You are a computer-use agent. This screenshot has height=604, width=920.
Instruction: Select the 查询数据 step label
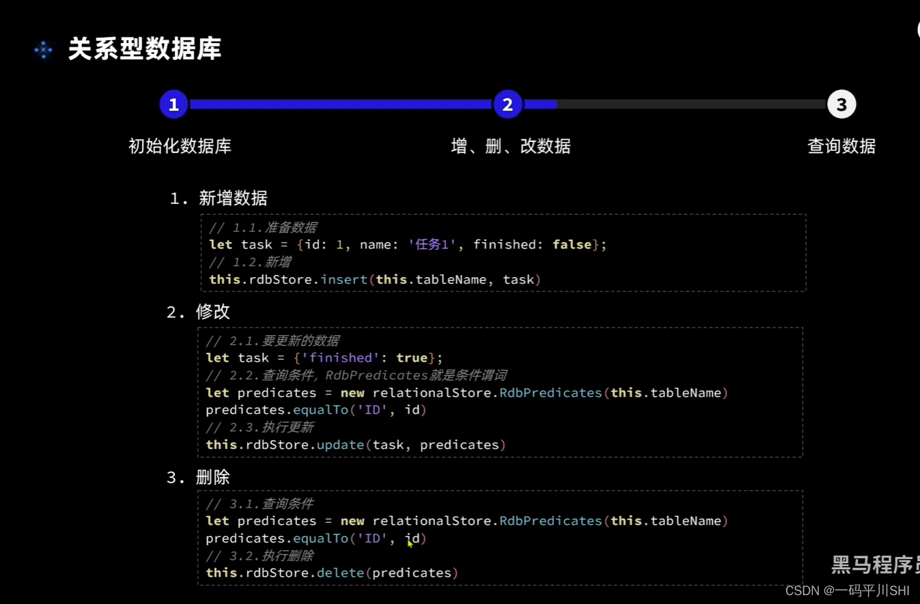pyautogui.click(x=841, y=146)
